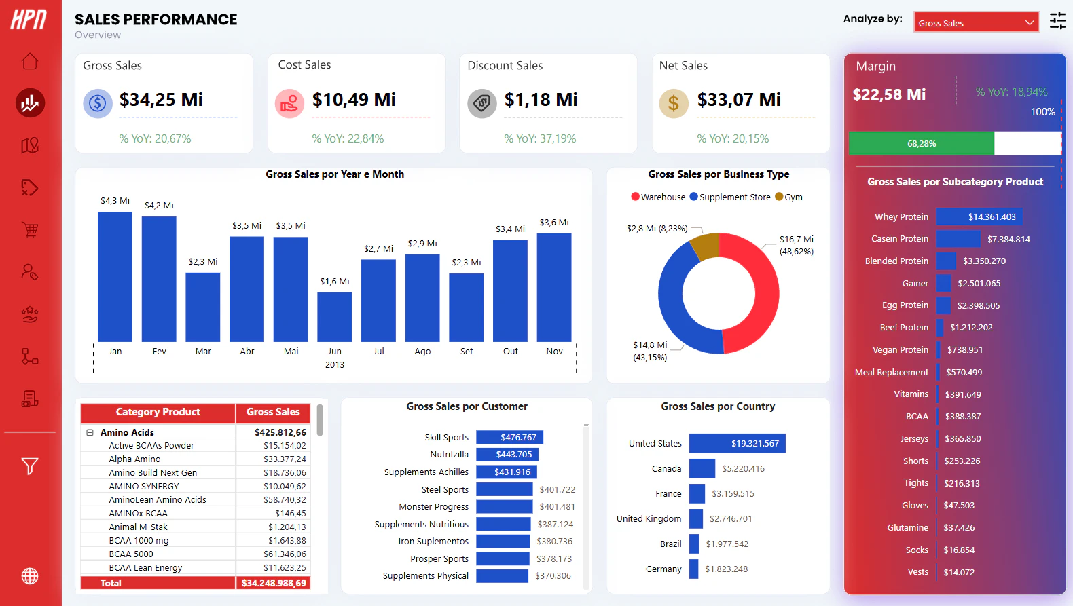The image size is (1073, 606).
Task: Select the Supplement Store blue legend marker
Action: 693,197
